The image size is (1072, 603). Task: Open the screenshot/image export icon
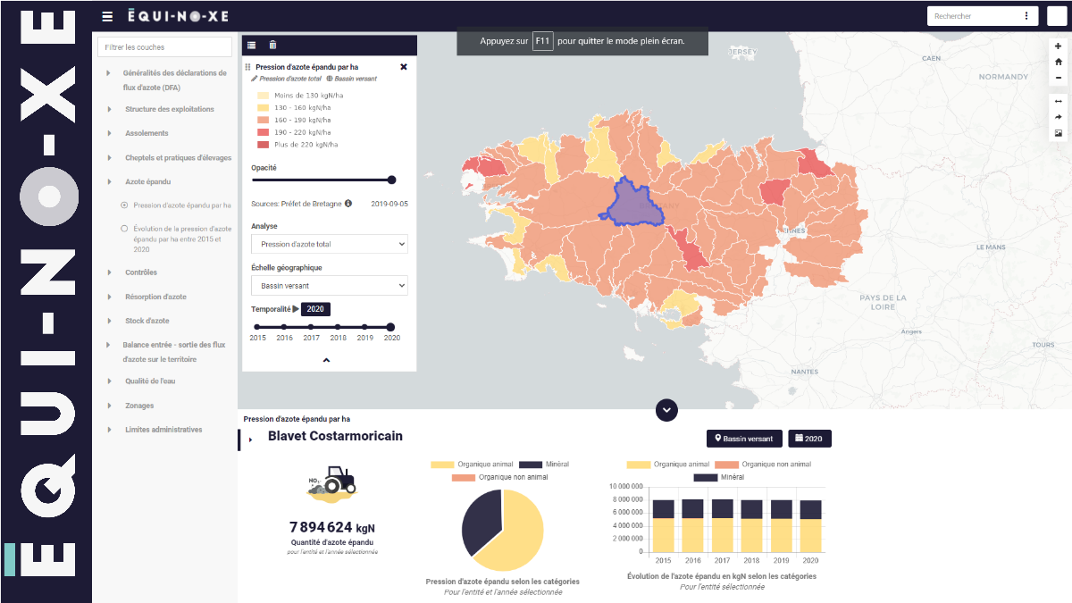1059,132
